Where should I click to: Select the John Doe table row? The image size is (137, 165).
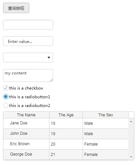pos(66,134)
